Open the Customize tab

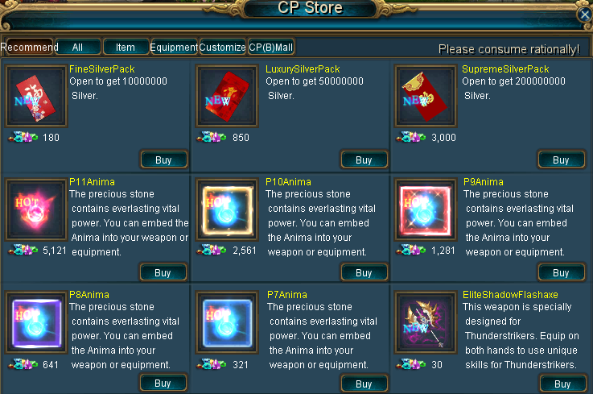[222, 47]
